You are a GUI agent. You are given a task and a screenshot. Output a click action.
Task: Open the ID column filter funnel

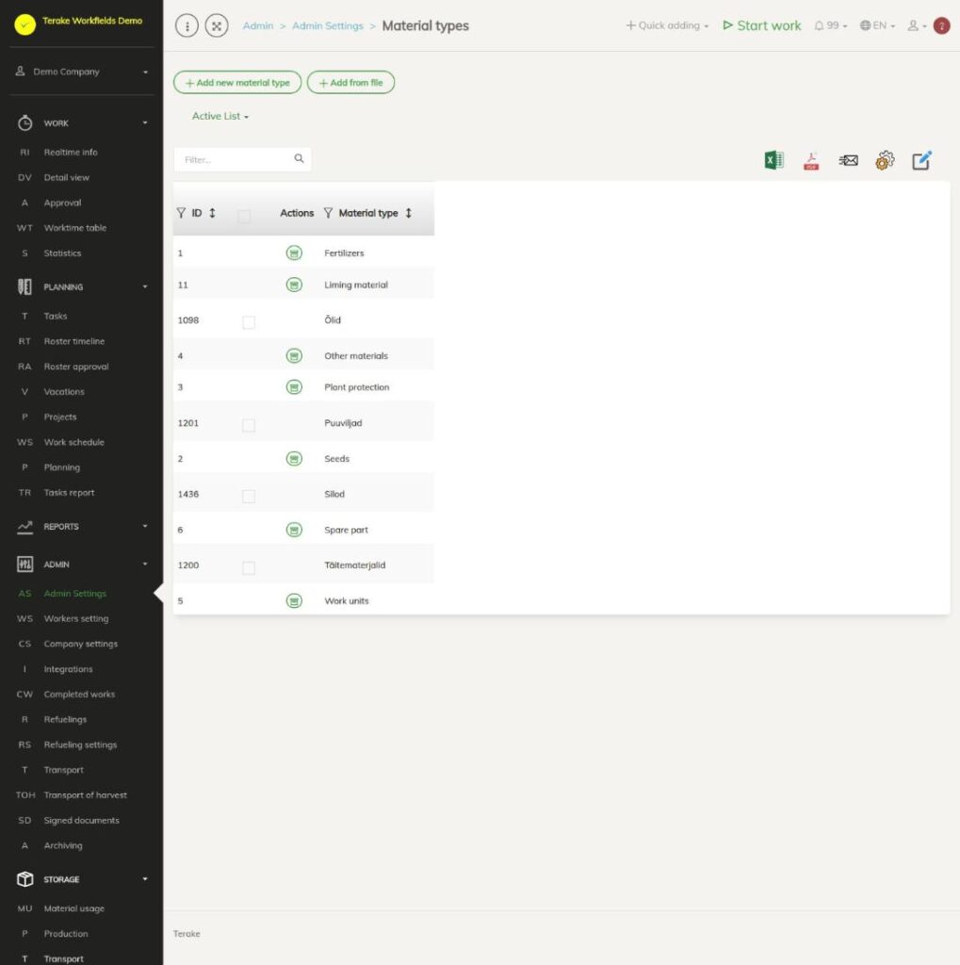(181, 213)
